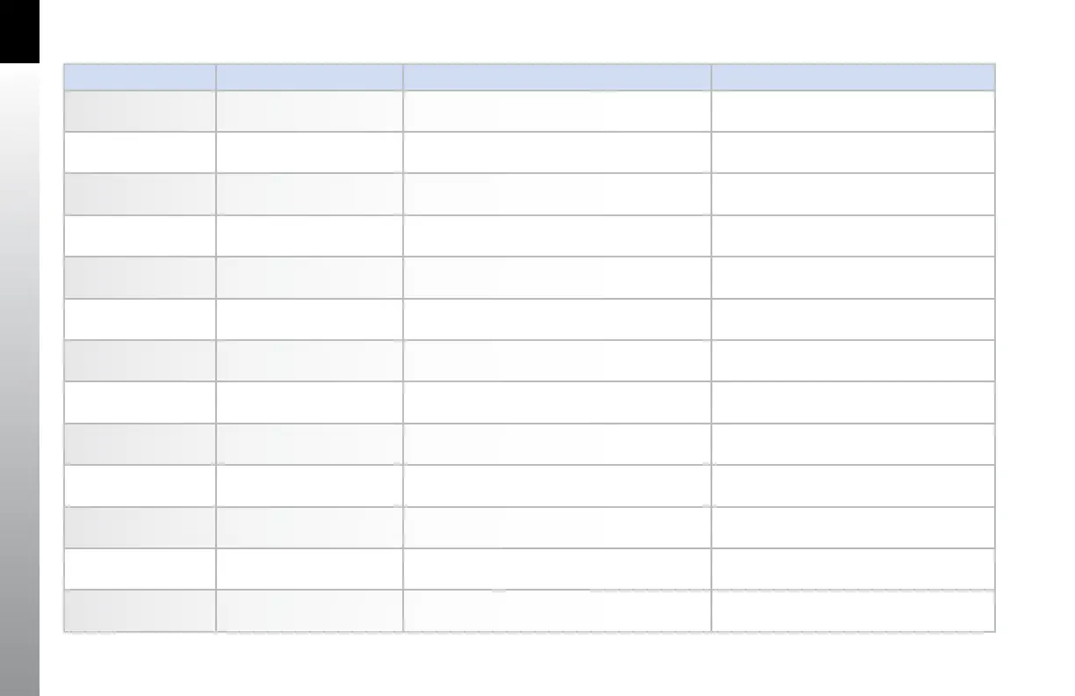Image resolution: width=1075 pixels, height=696 pixels.
Task: Click third body row, first column cell
Action: pos(140,194)
